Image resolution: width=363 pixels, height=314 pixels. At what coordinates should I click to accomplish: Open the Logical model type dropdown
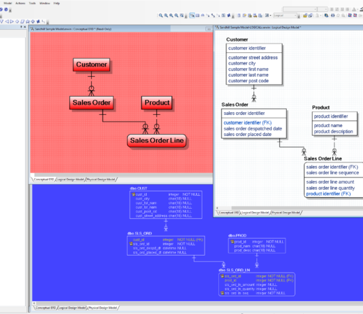(285, 16)
